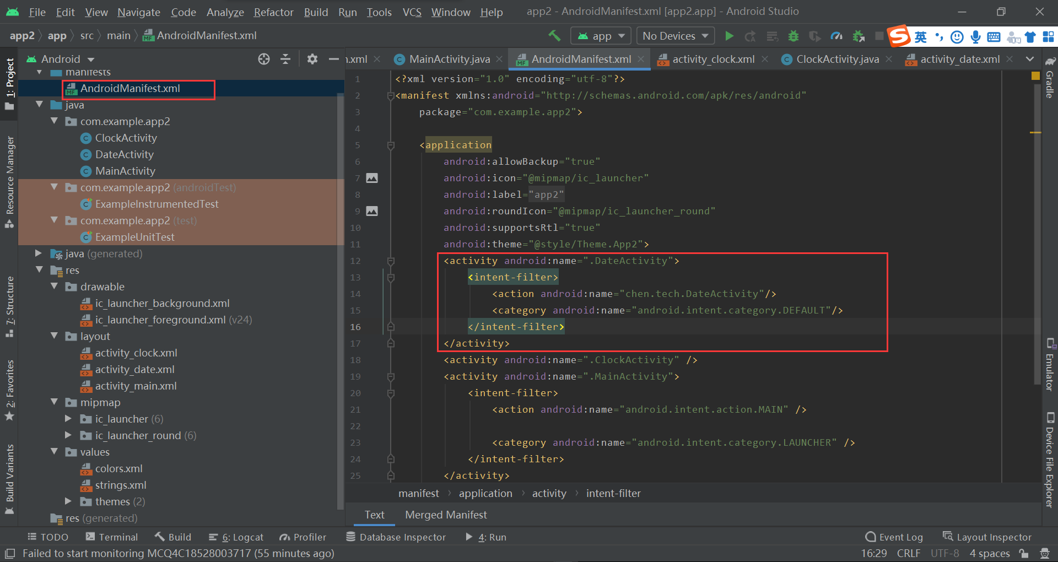Run the app with green play button
Image resolution: width=1058 pixels, height=562 pixels.
pyautogui.click(x=729, y=36)
